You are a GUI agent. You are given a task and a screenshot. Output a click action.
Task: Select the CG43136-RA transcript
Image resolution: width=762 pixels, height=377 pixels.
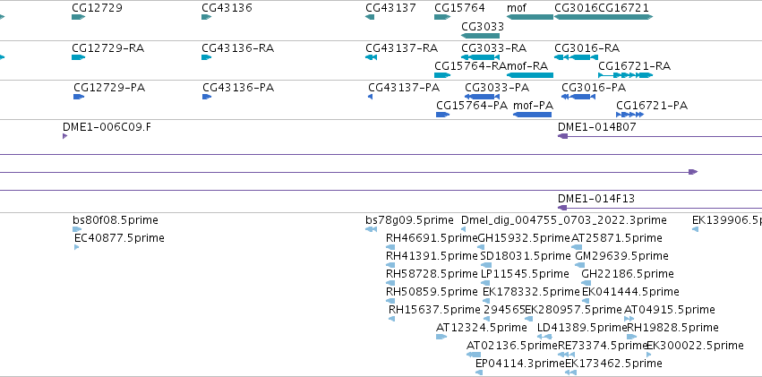[207, 57]
